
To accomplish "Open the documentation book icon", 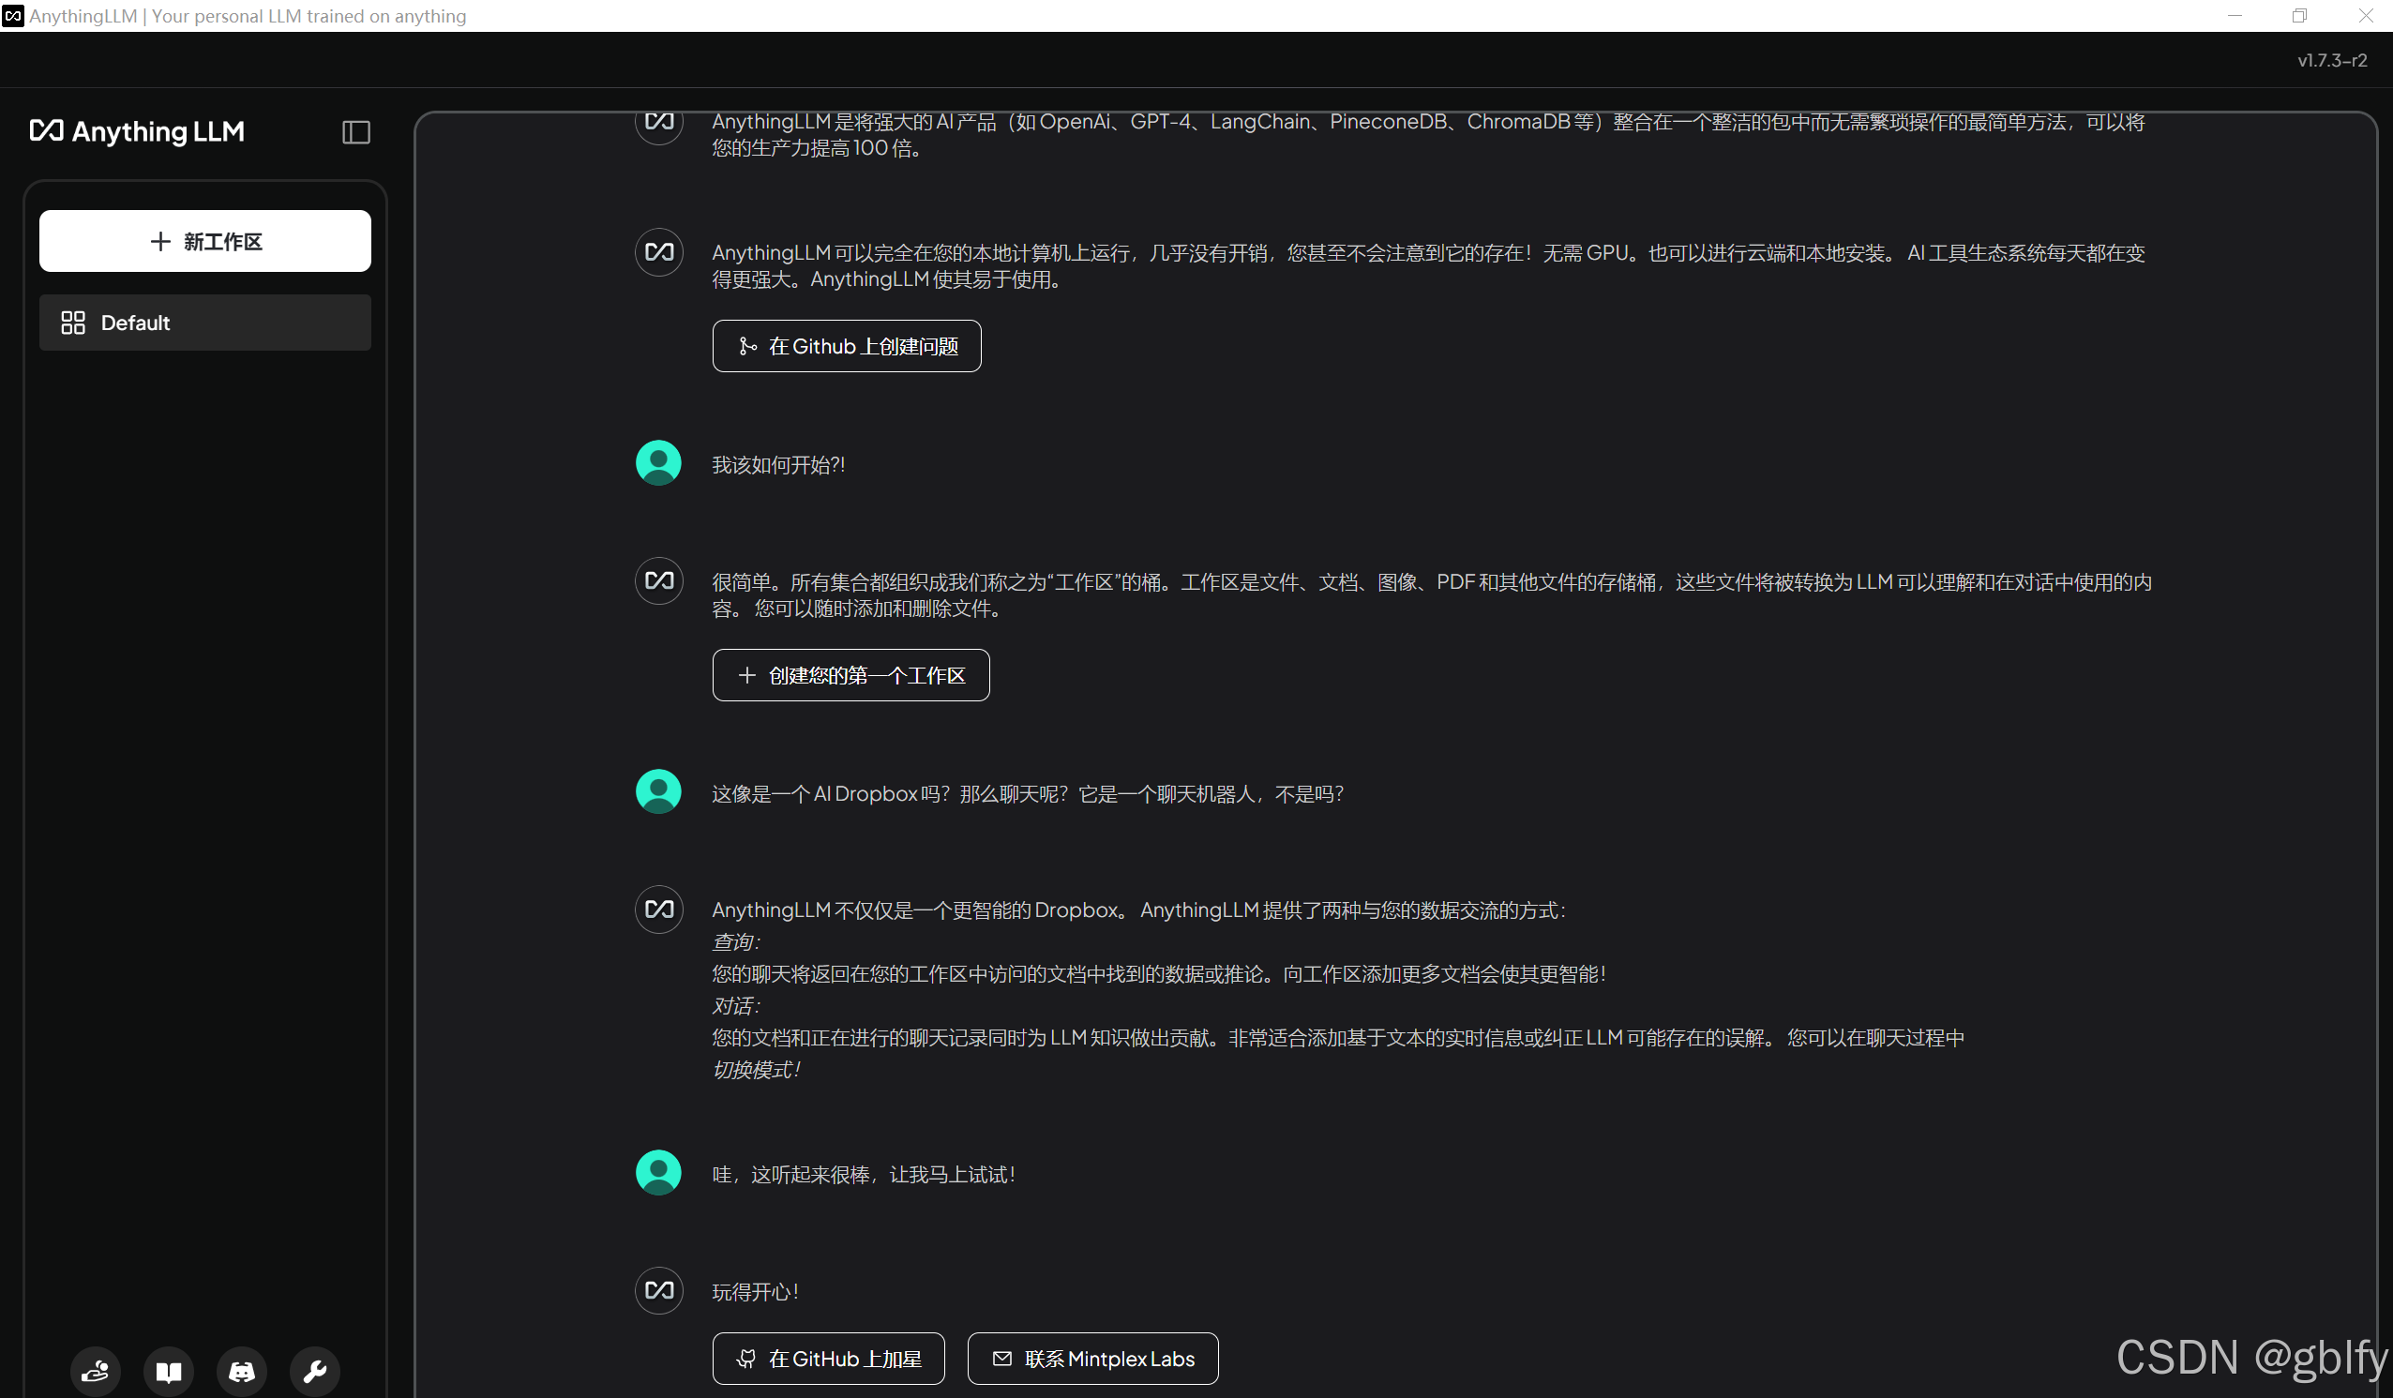I will 168,1372.
